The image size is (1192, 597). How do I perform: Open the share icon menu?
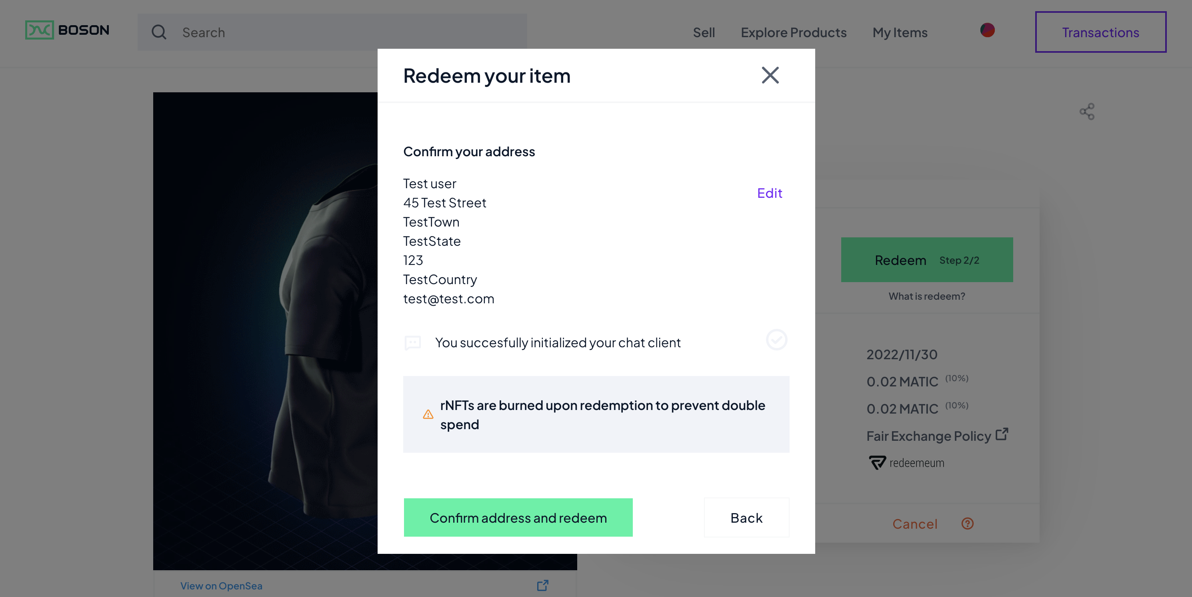(1086, 111)
